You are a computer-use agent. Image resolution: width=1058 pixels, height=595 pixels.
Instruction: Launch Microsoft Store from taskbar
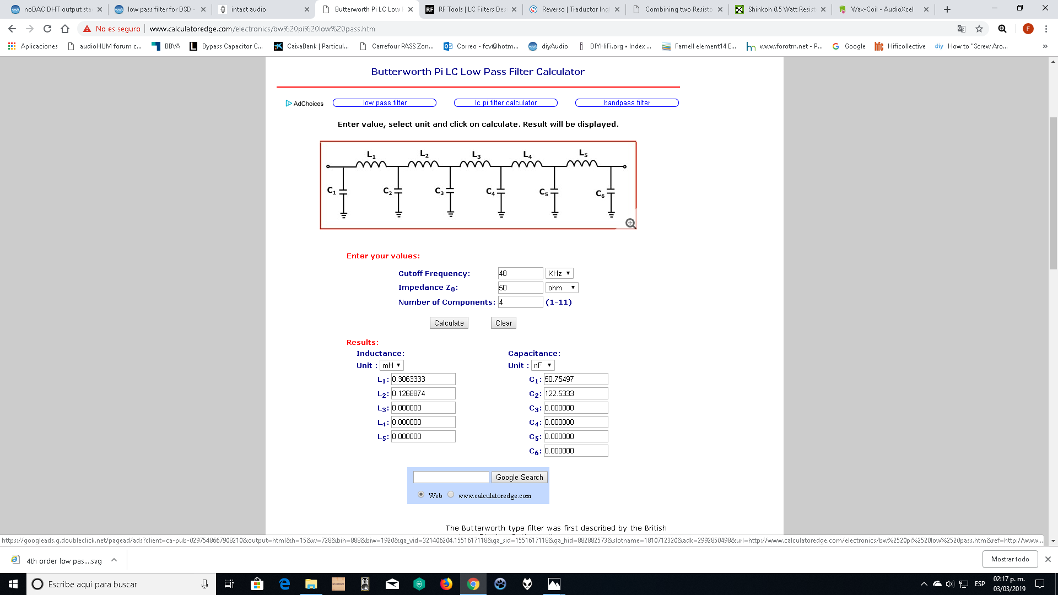pyautogui.click(x=257, y=584)
